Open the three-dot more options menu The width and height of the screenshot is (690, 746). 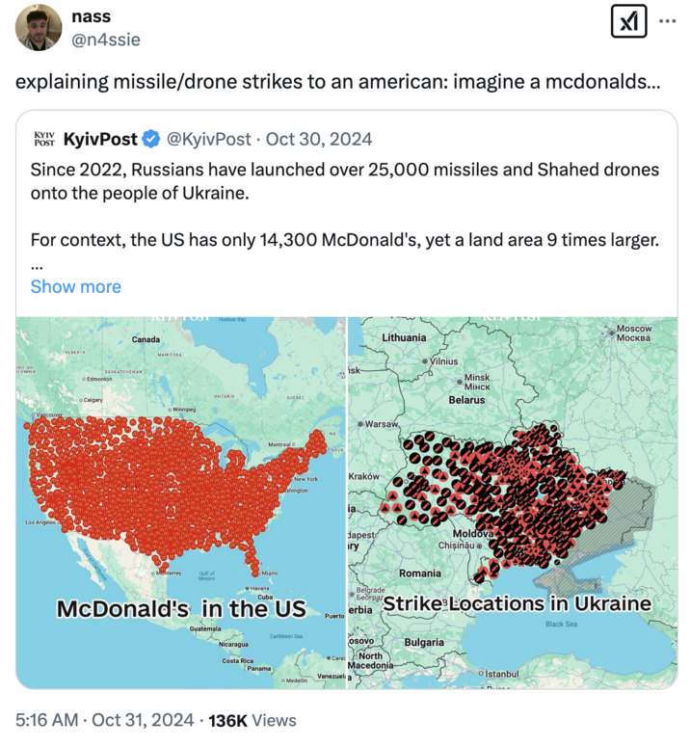[x=667, y=21]
